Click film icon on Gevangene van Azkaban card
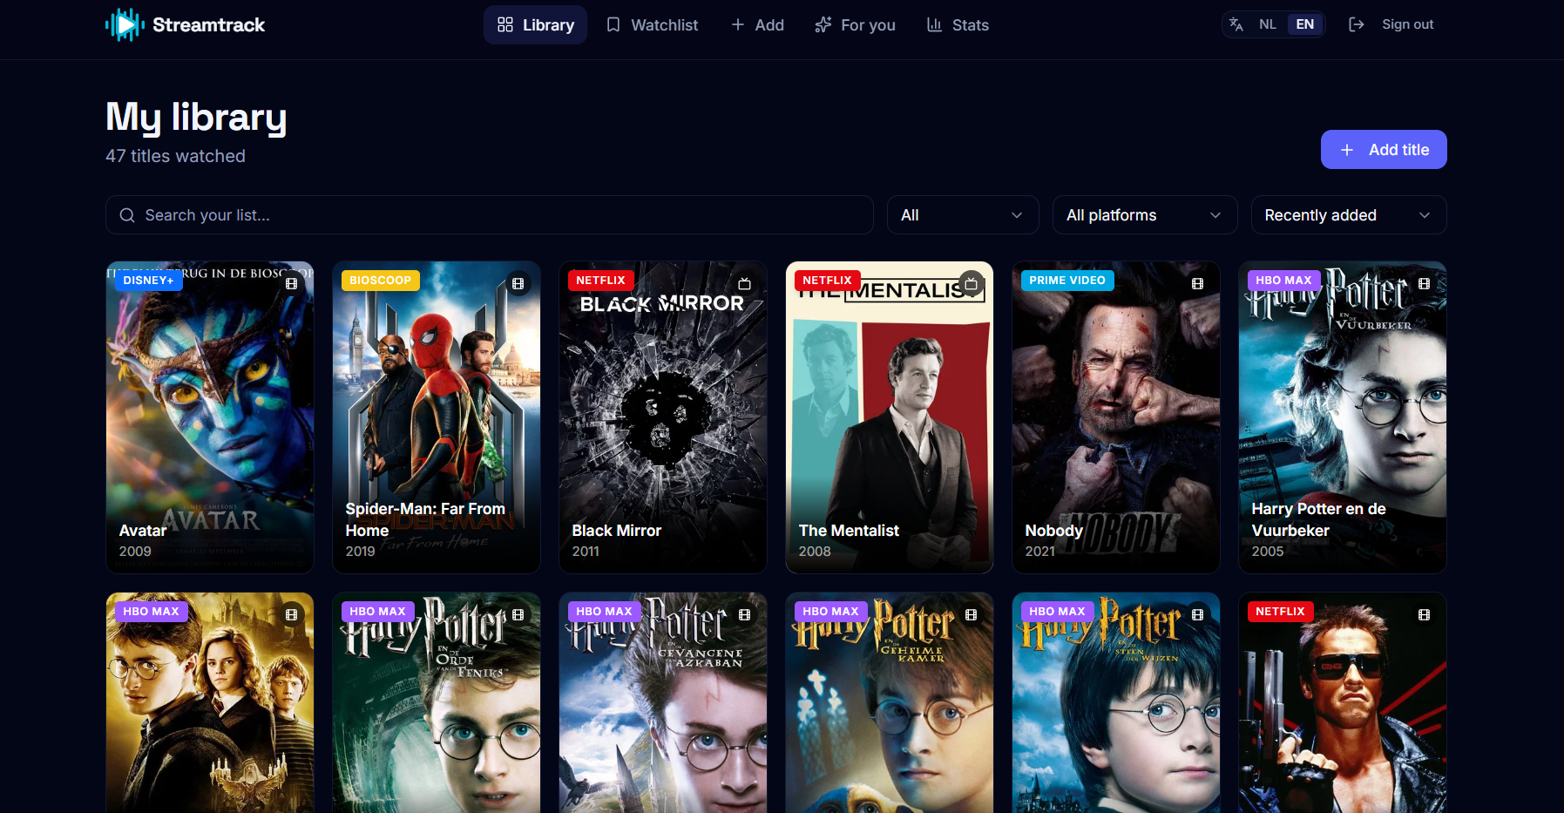Image resolution: width=1564 pixels, height=813 pixels. 745,614
